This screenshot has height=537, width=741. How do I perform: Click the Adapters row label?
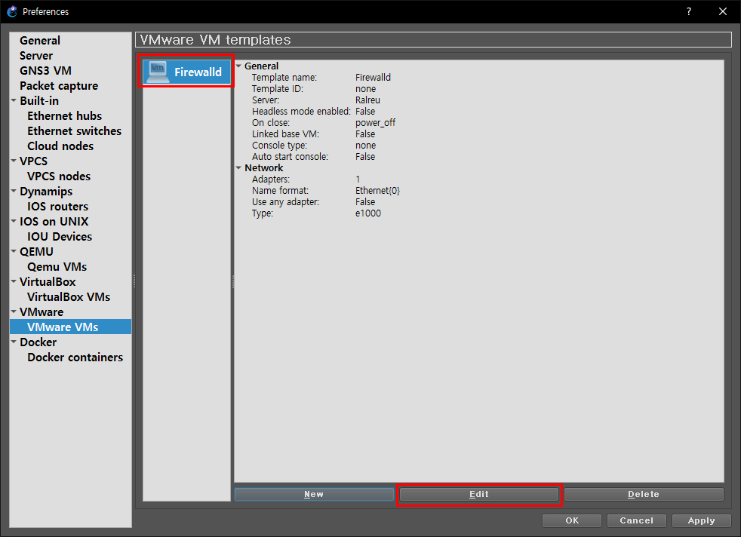(271, 180)
